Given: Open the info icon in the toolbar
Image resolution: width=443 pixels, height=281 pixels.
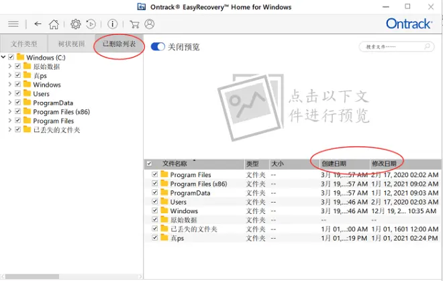Looking at the screenshot, I should pos(113,24).
